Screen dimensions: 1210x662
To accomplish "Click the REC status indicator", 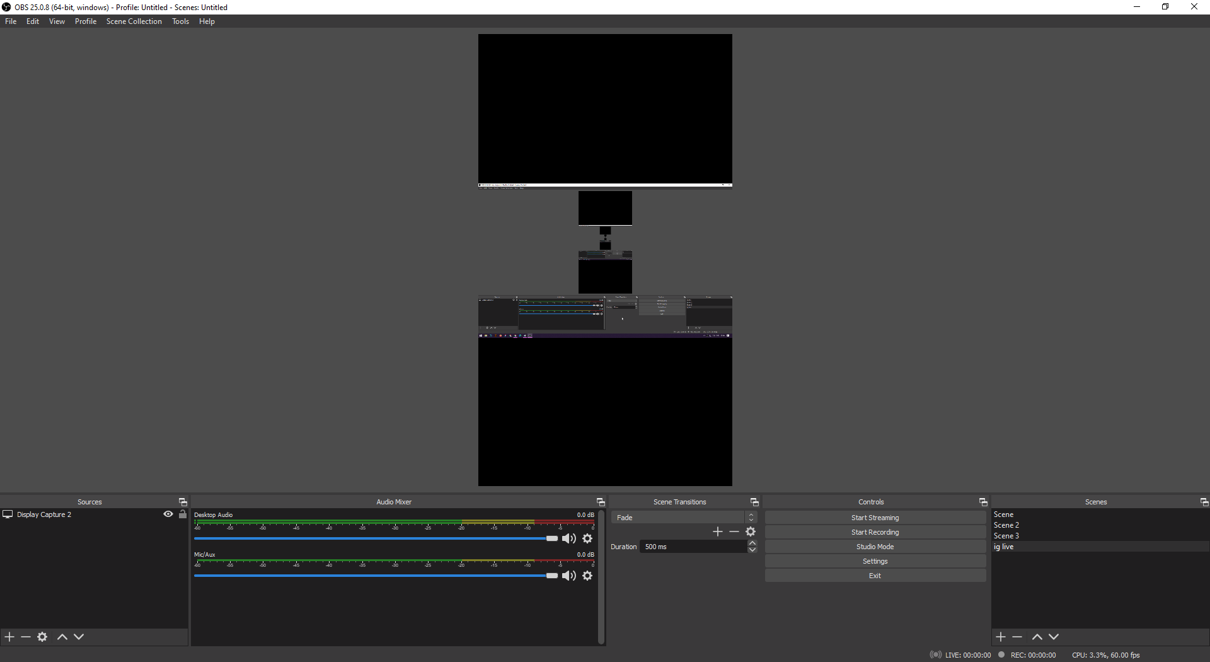I will tap(1027, 655).
